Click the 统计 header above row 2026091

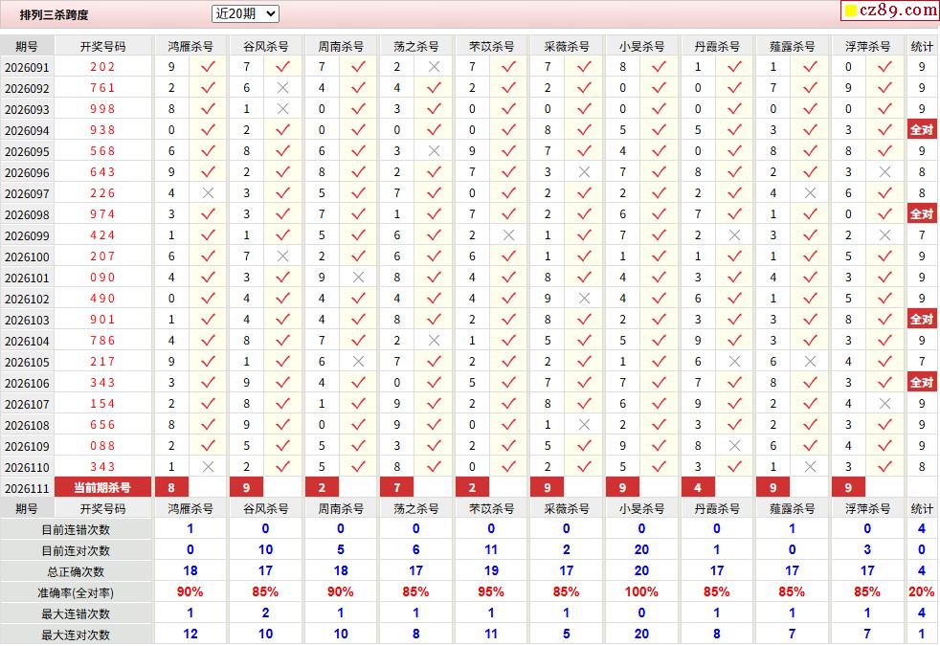[x=922, y=46]
